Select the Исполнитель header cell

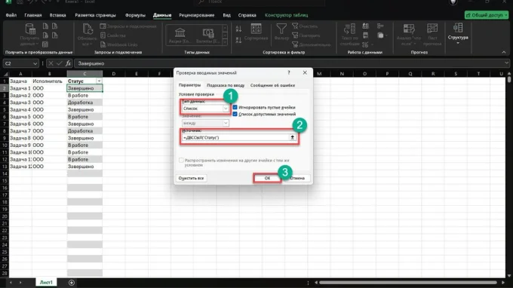click(49, 81)
